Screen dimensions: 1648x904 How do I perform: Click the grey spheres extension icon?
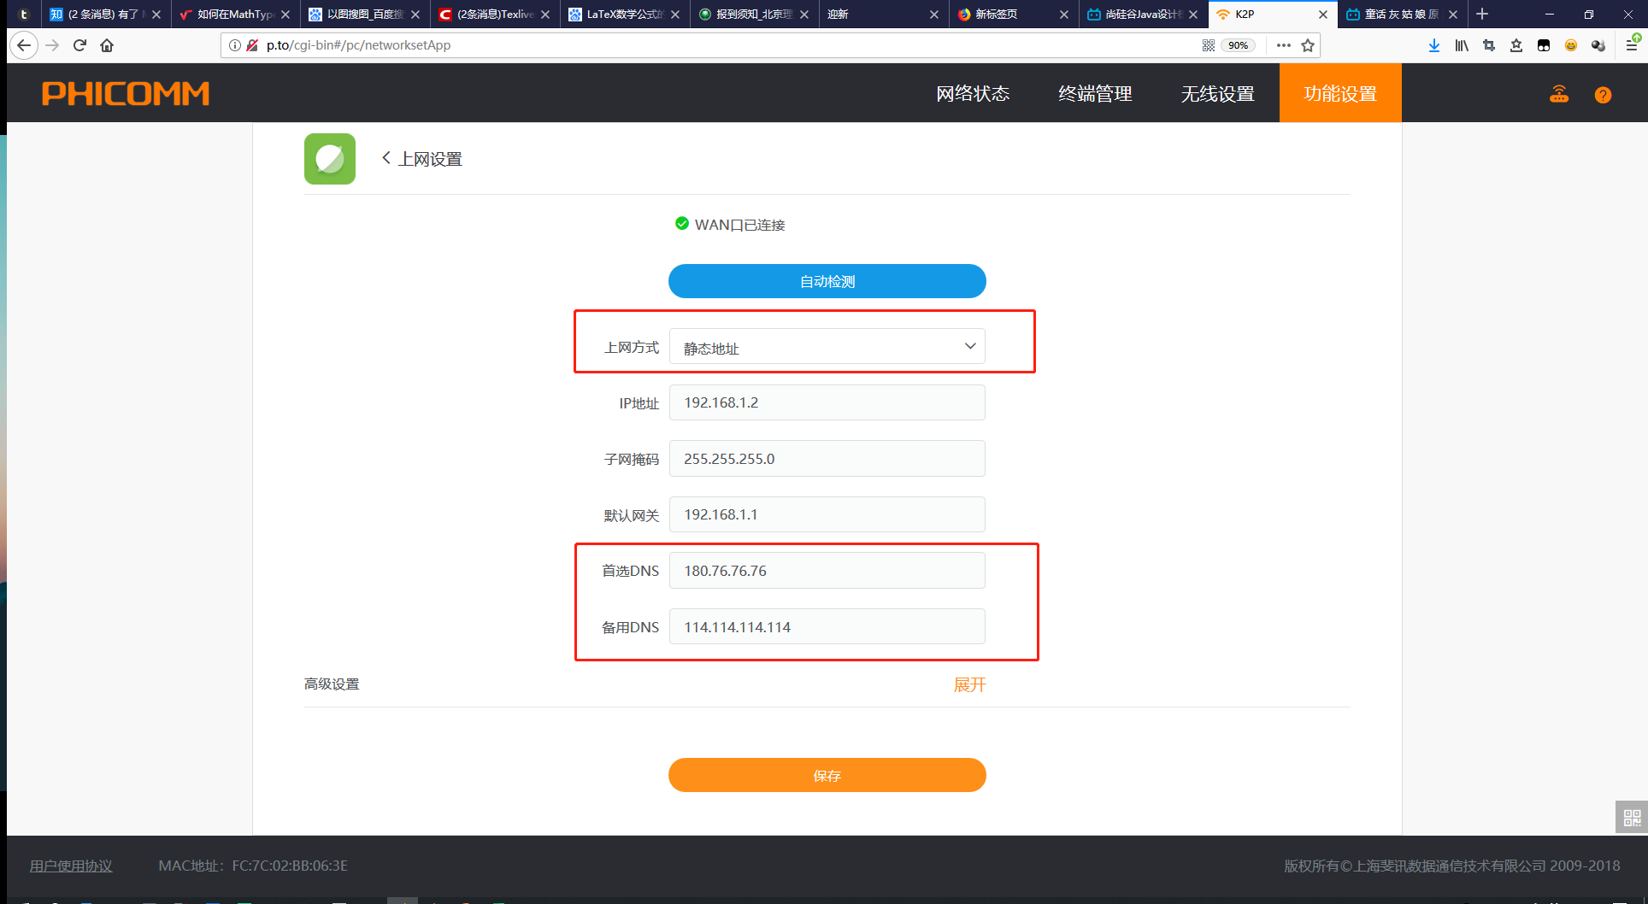pyautogui.click(x=1598, y=45)
